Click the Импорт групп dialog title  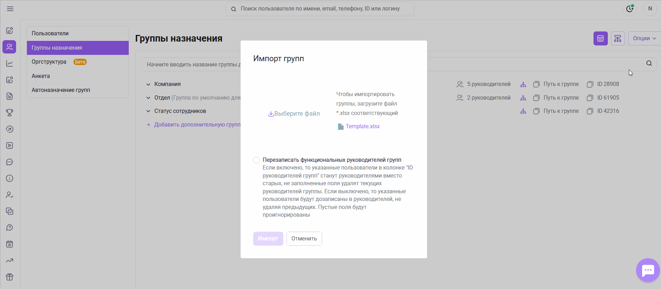(278, 59)
